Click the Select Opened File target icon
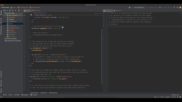 10,10
